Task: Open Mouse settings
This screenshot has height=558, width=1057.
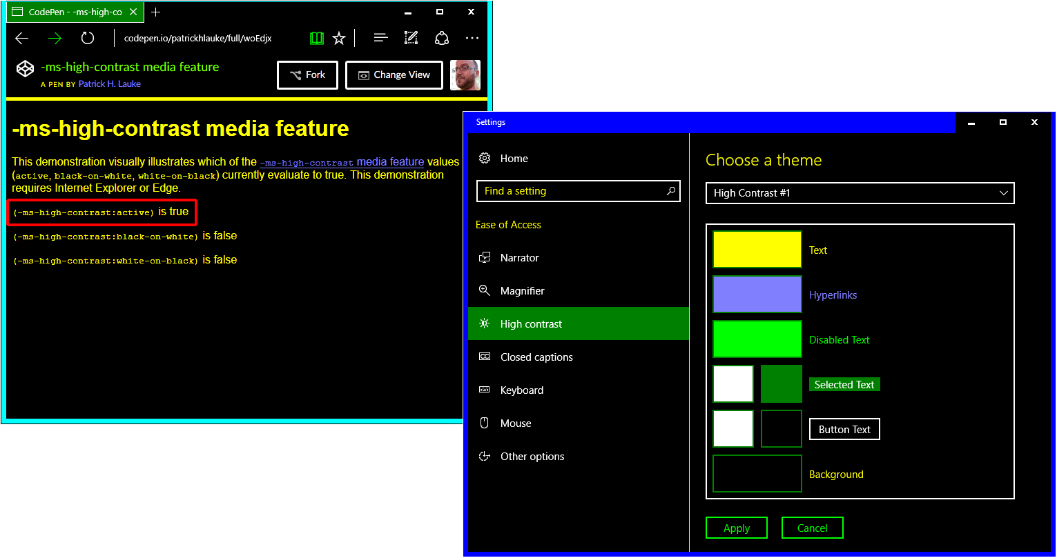Action: pos(515,423)
